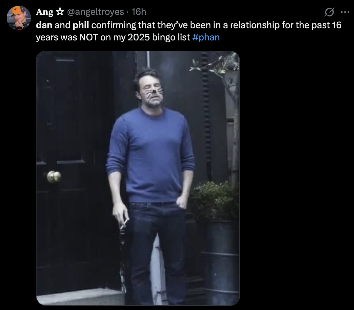Click Ang's profile avatar picture
This screenshot has width=354, height=310.
(x=19, y=18)
